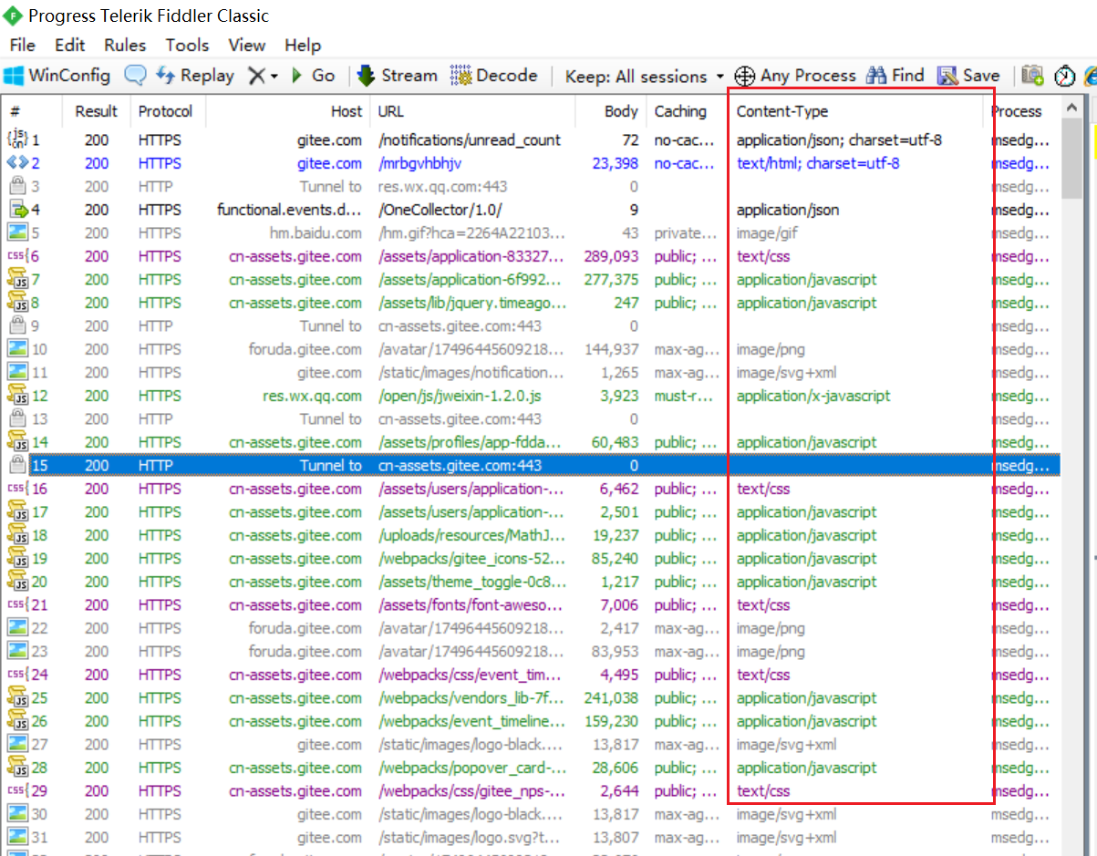Click the JSON icon of session 1

pyautogui.click(x=17, y=139)
